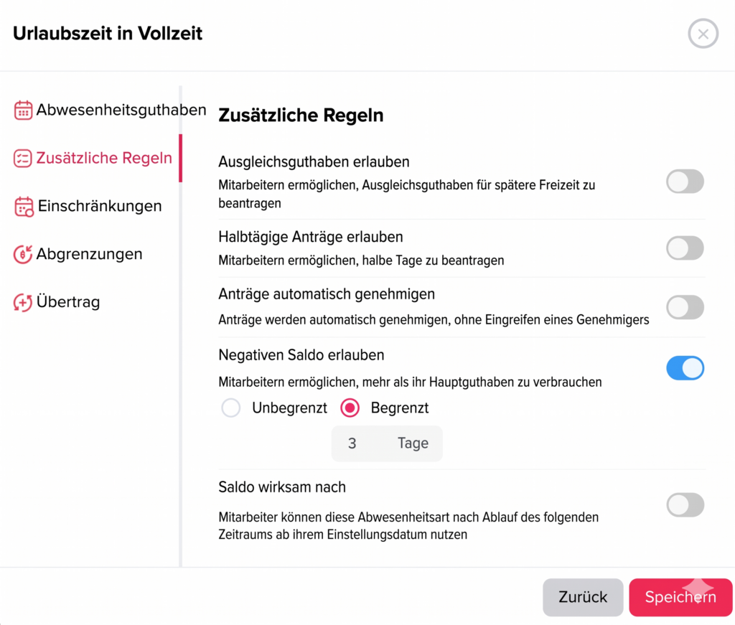Select the Begrenzt radio button

click(351, 407)
